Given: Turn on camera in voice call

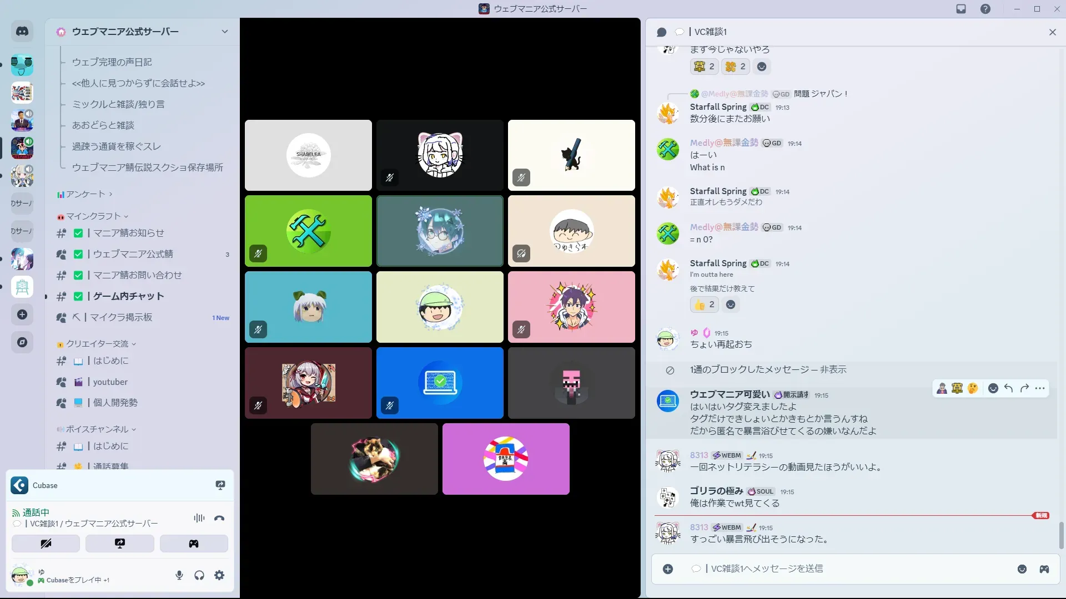Looking at the screenshot, I should click(x=46, y=544).
